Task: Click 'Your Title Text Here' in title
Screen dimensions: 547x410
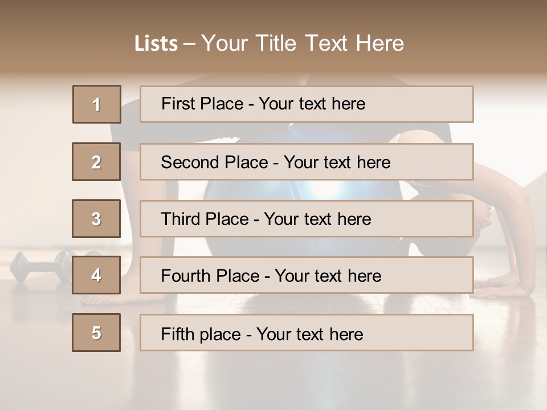Action: tap(303, 43)
